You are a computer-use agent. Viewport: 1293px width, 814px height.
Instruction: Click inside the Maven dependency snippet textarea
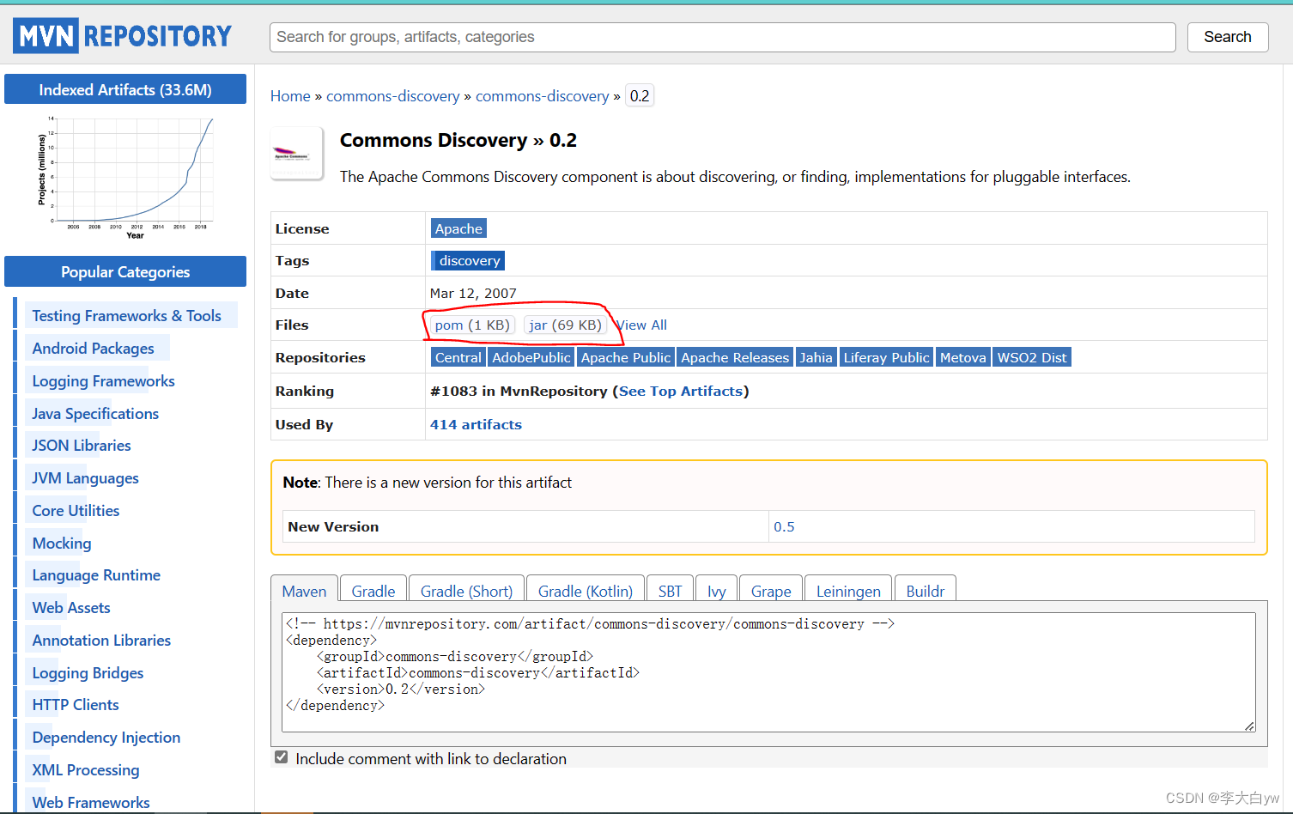pyautogui.click(x=768, y=672)
